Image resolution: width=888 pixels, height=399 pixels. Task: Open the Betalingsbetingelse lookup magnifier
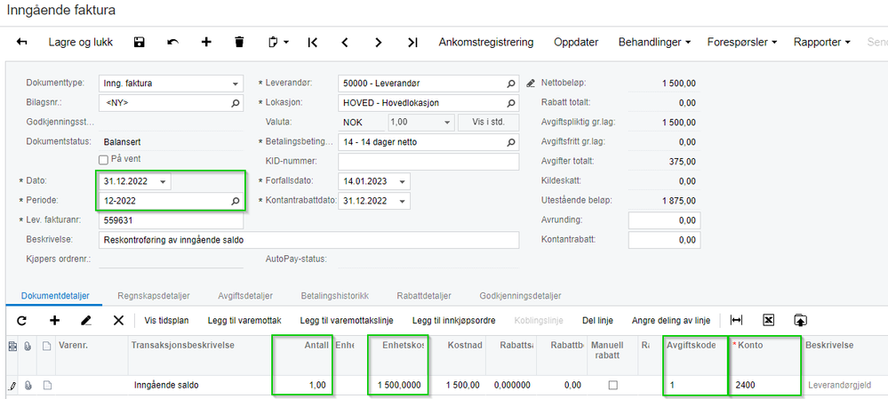(x=511, y=142)
